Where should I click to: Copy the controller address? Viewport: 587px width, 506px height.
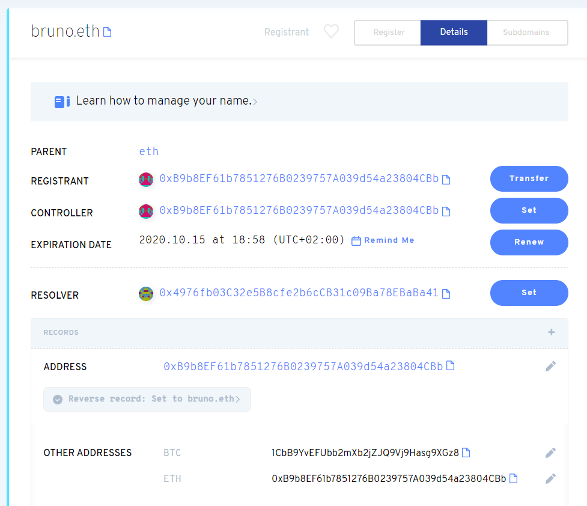(x=446, y=211)
